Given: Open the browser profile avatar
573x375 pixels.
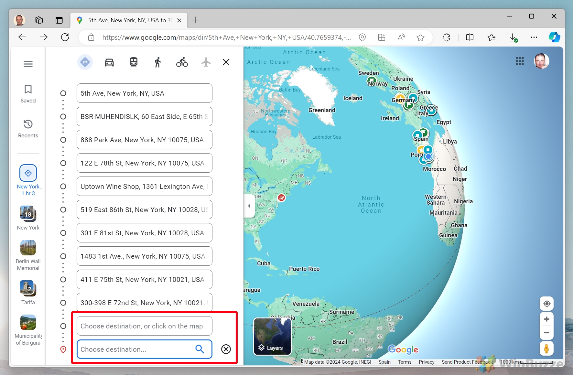Looking at the screenshot, I should pos(19,20).
